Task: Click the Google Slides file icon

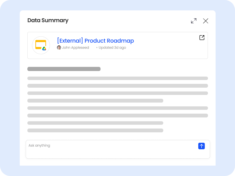Action: [x=41, y=45]
